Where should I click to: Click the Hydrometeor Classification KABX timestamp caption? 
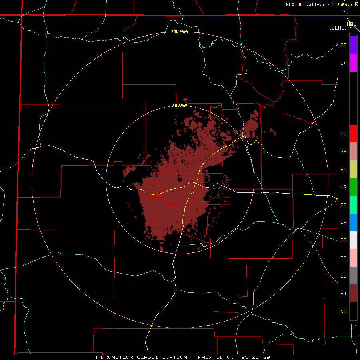coord(182,357)
